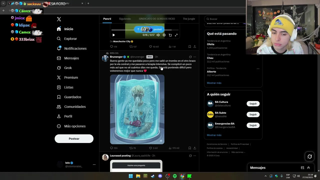Switch to the Siguiendo tab

(x=125, y=19)
